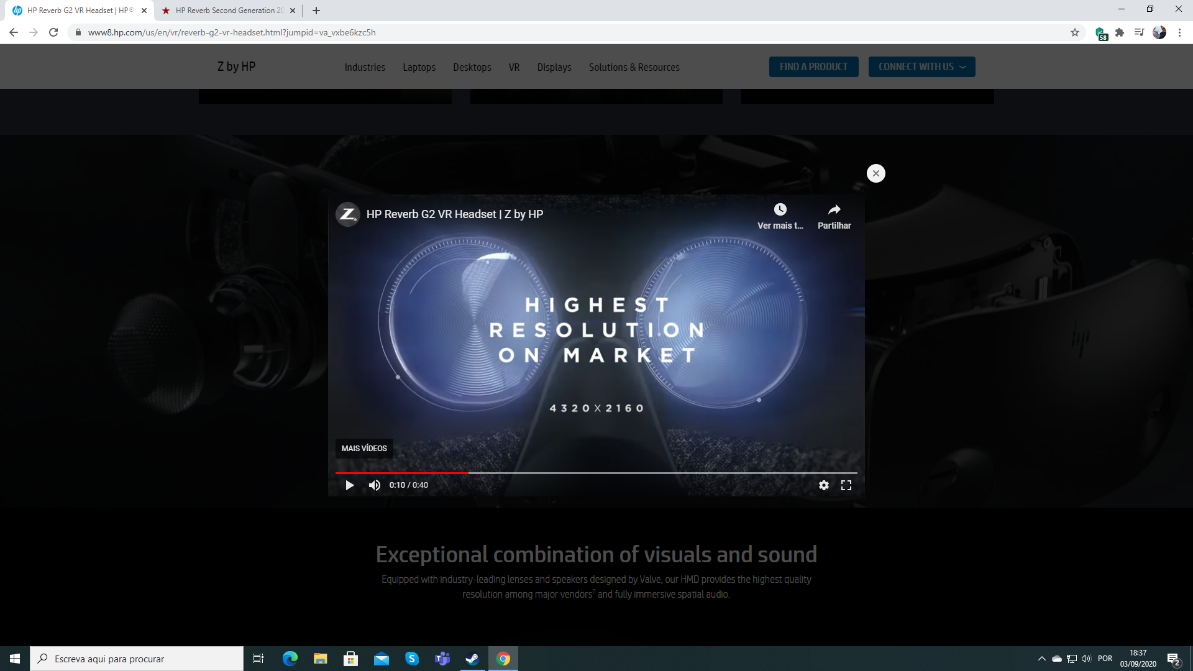
Task: Go to Z by HP home
Action: click(236, 66)
